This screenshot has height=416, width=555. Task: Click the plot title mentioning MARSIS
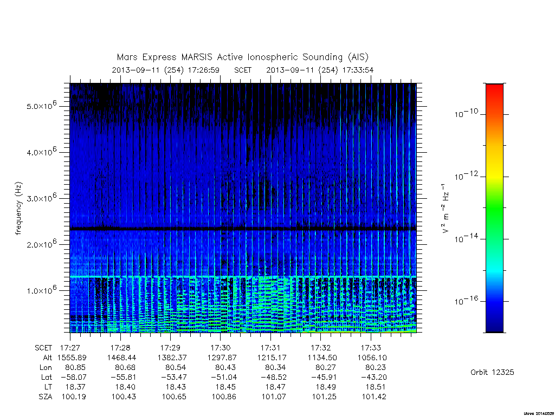click(x=243, y=57)
